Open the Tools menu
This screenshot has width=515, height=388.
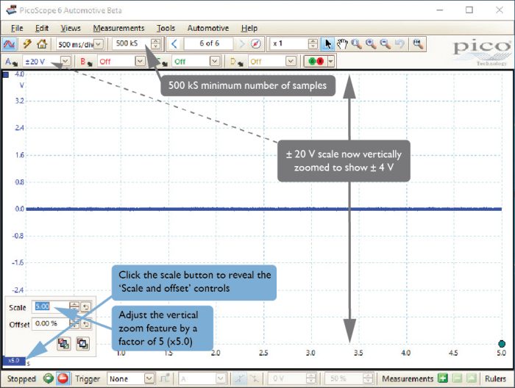coord(166,28)
